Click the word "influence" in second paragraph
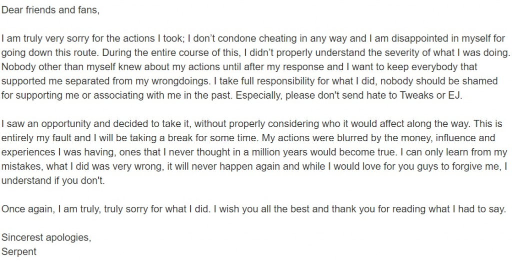The image size is (512, 261). click(456, 138)
